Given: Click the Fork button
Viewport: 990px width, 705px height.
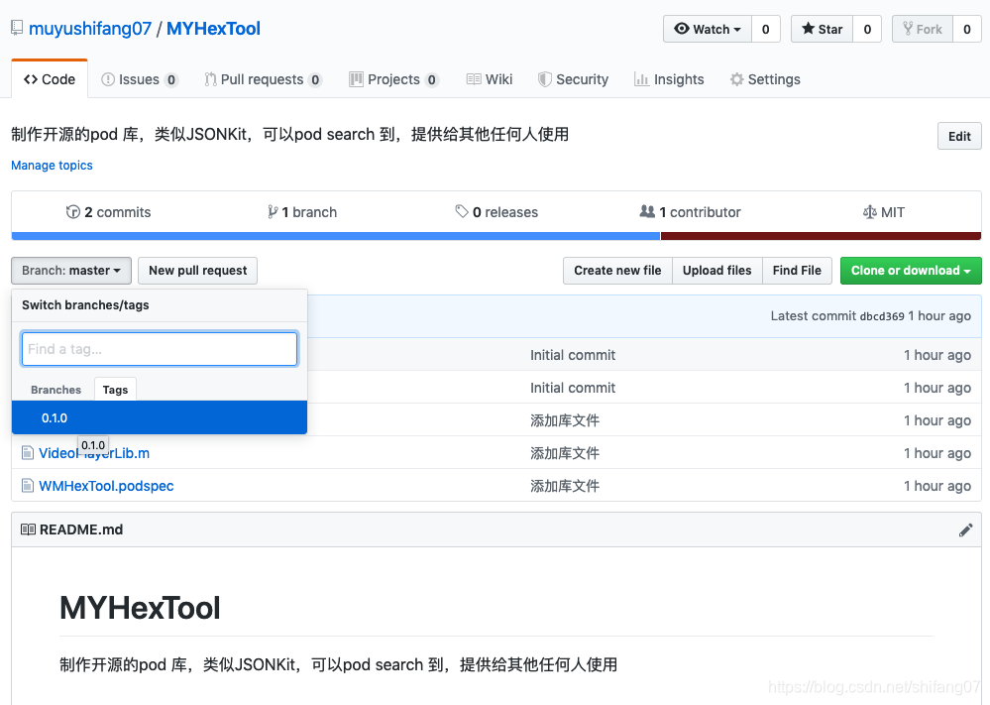Looking at the screenshot, I should pos(923,29).
